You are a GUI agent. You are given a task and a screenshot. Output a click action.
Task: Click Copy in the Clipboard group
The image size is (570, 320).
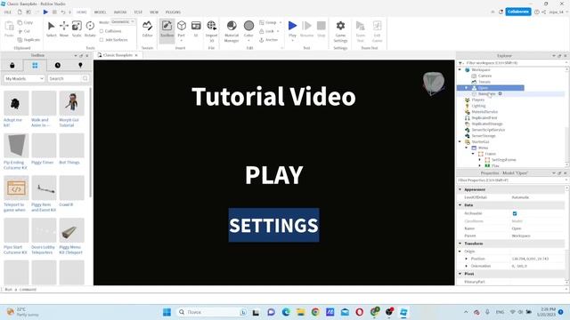coord(25,22)
